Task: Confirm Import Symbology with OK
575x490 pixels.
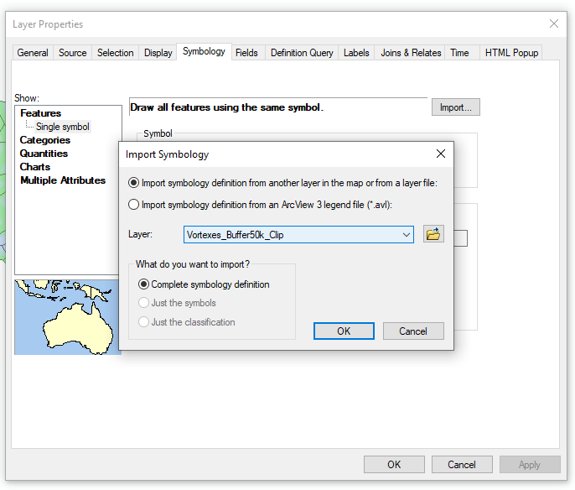Action: click(344, 331)
